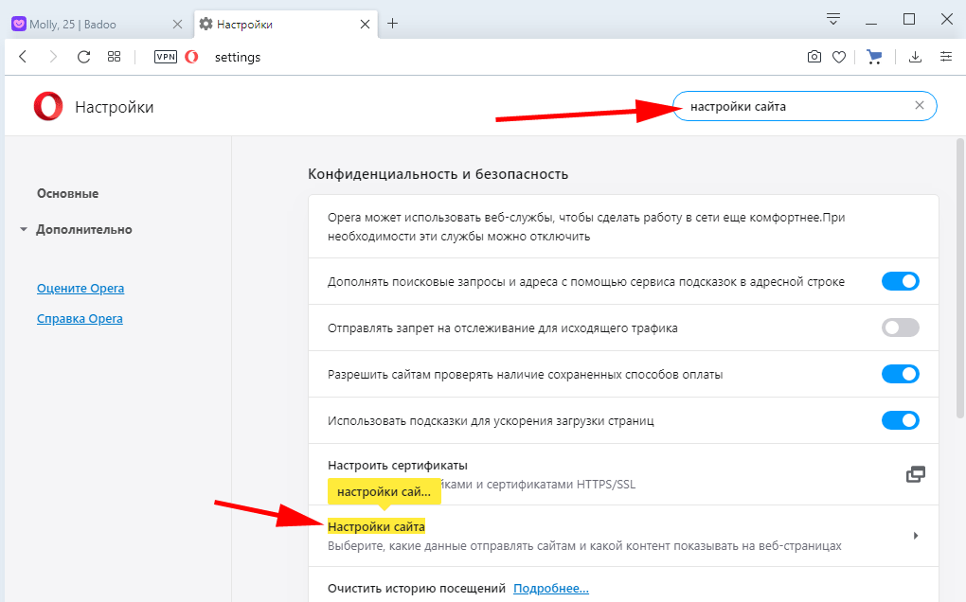This screenshot has width=966, height=602.
Task: Click the VPN badge in address bar
Action: (166, 57)
